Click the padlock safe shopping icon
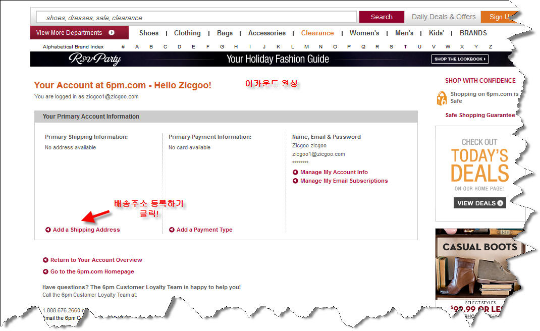Screen dimensions: 540x331 coord(442,98)
